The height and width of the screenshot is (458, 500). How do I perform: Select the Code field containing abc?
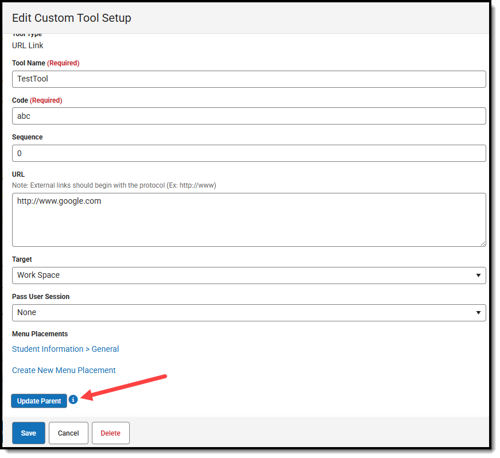click(249, 116)
